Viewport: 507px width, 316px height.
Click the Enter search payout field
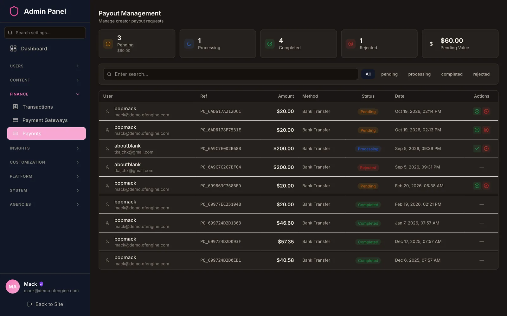tap(231, 74)
